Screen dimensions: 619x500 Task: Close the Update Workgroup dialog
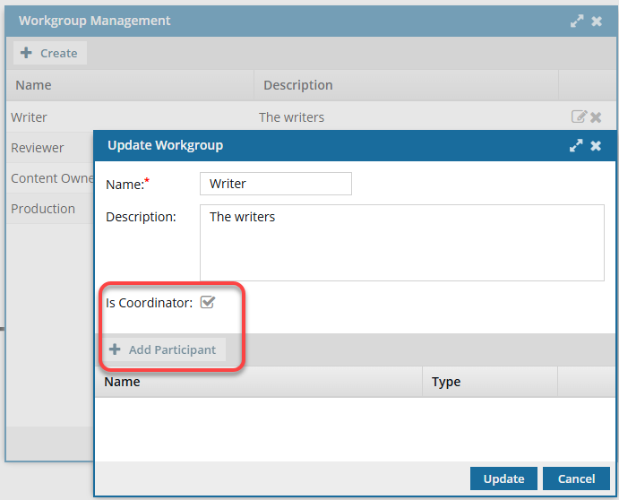point(596,145)
